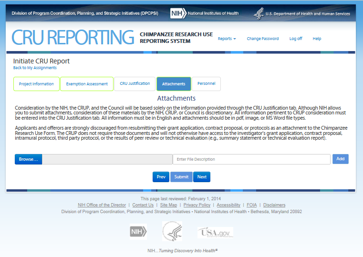Screen dimensions: 363x257
Task: Click the Next button
Action: [202, 177]
